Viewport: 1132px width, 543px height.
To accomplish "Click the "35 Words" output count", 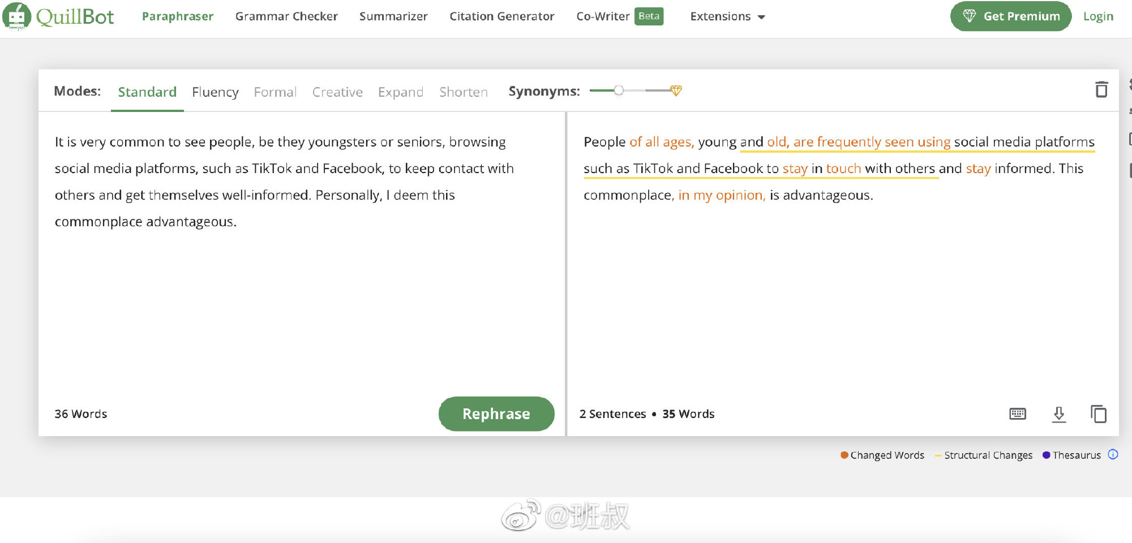I will click(688, 414).
